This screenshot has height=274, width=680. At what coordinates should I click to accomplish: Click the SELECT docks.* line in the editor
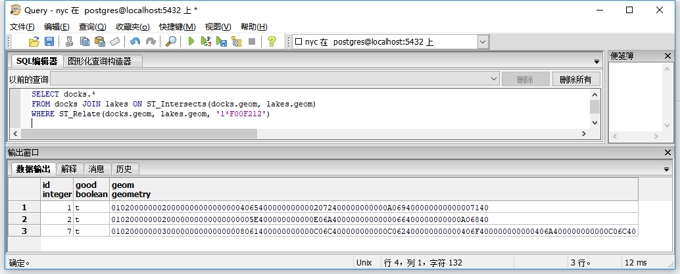63,94
